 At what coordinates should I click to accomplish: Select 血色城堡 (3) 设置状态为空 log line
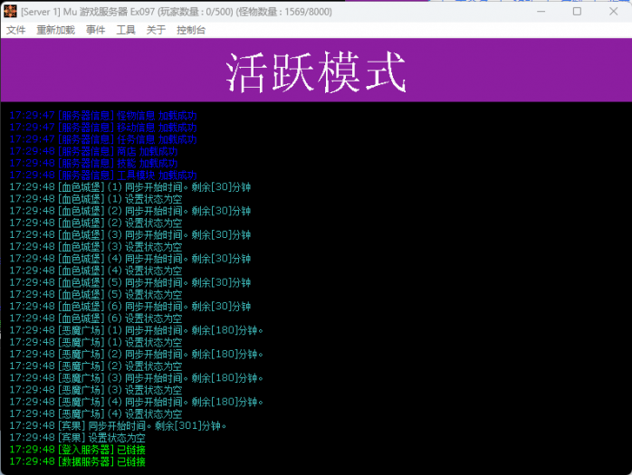click(96, 247)
